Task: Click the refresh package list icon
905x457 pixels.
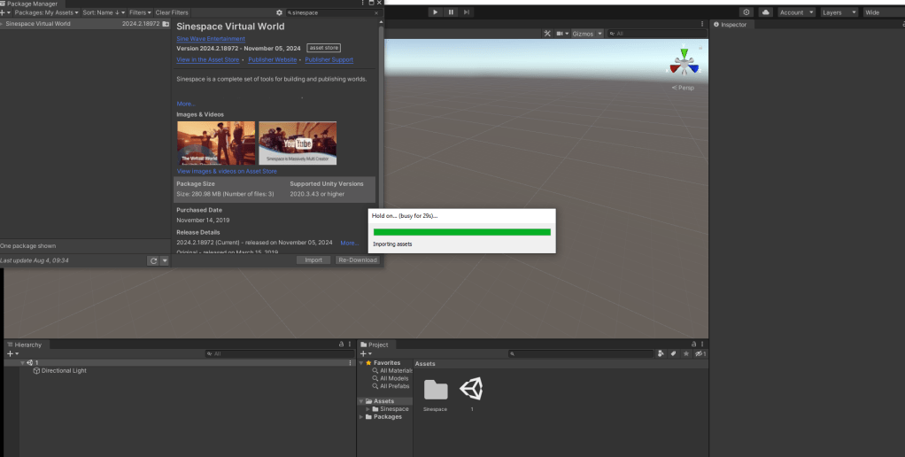Action: 153,260
